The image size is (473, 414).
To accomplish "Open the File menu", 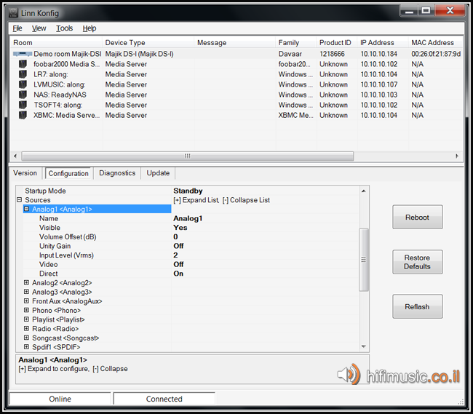I will [x=17, y=28].
